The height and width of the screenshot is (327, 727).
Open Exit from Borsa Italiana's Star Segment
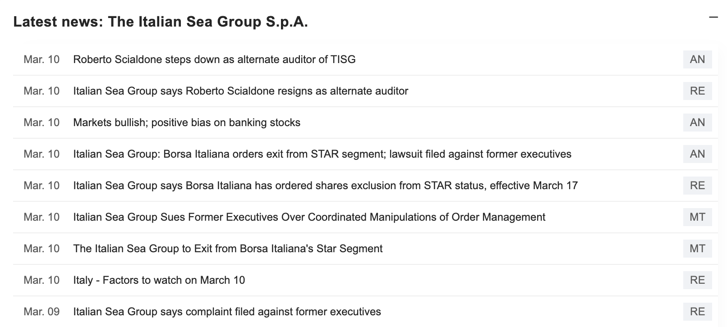228,249
